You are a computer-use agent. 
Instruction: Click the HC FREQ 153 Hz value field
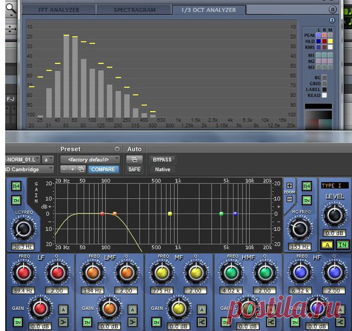point(300,246)
